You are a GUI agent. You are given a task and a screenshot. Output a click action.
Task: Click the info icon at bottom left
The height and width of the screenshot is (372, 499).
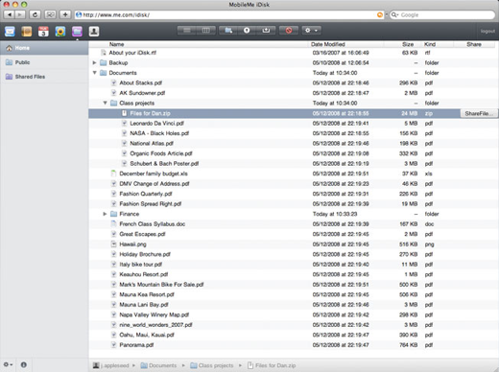pos(24,364)
